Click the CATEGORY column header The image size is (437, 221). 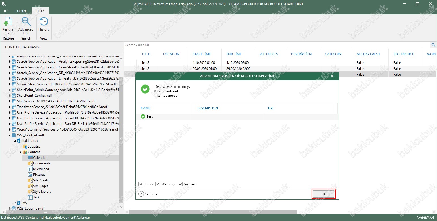(x=333, y=54)
